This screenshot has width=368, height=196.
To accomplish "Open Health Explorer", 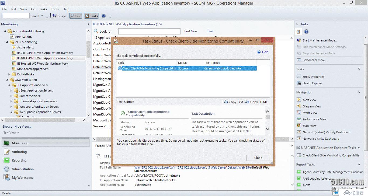I will click(x=313, y=83).
